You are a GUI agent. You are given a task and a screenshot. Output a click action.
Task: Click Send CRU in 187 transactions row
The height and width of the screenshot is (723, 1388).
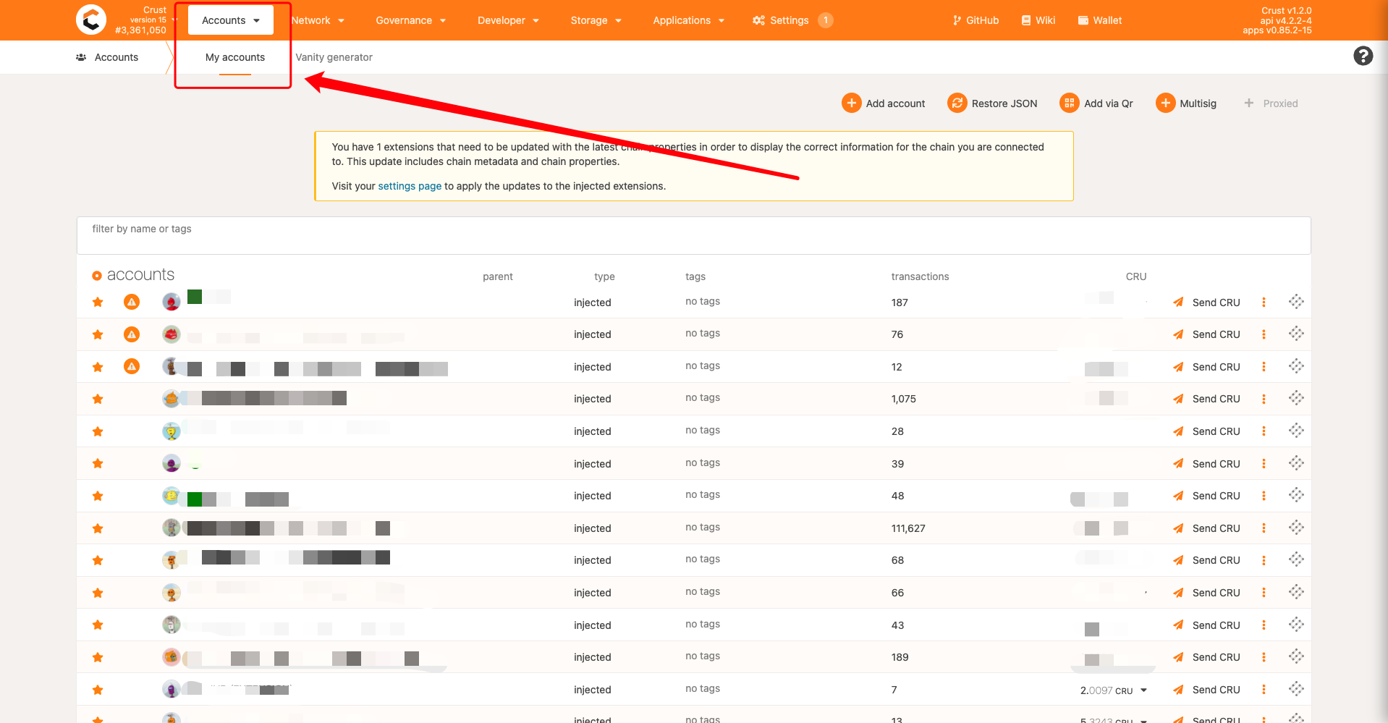point(1206,303)
